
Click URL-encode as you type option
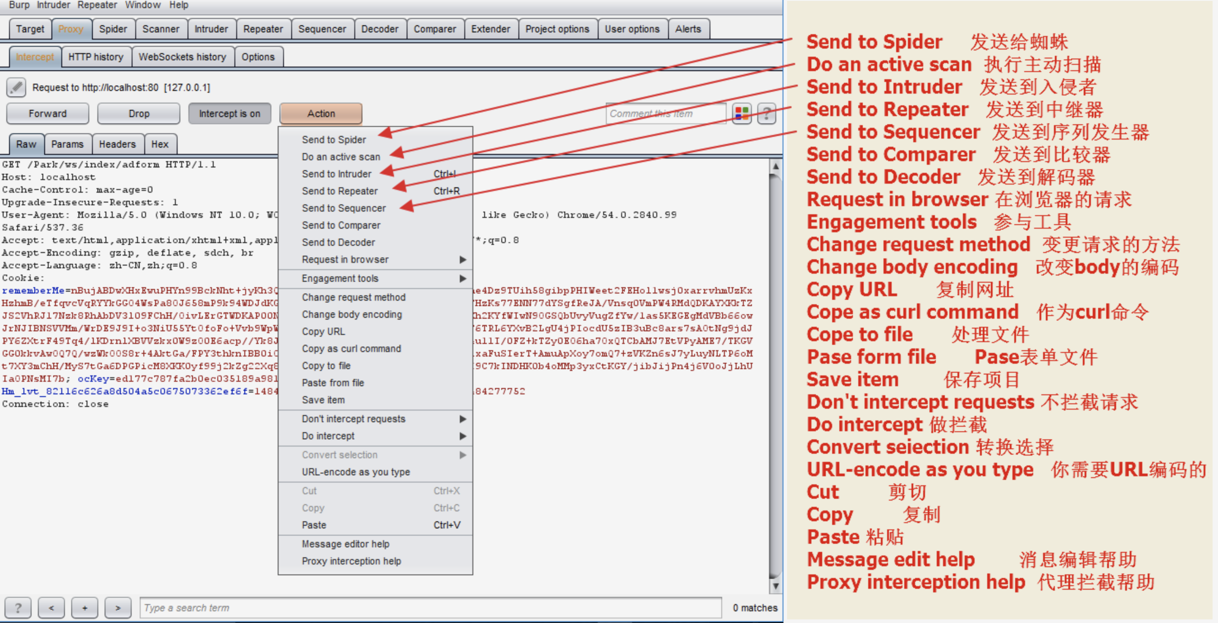(x=375, y=472)
